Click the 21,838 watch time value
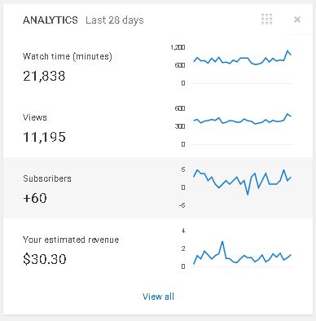This screenshot has height=321, width=316. tap(44, 76)
